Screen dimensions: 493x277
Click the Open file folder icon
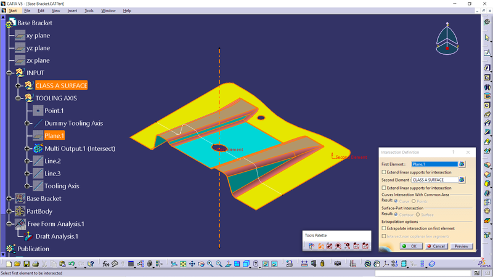(x=17, y=264)
